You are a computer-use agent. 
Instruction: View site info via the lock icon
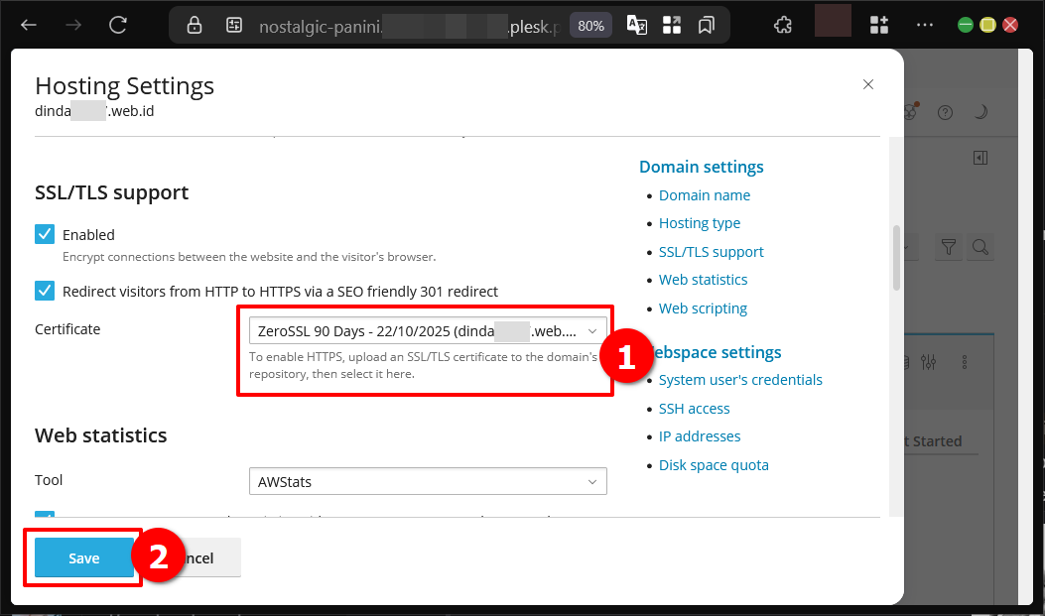tap(195, 26)
